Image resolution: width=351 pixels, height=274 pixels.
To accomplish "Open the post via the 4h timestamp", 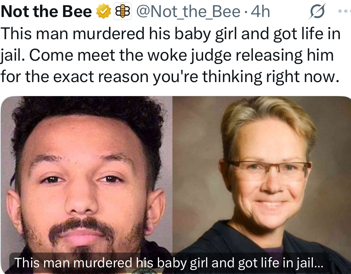I will tap(260, 11).
